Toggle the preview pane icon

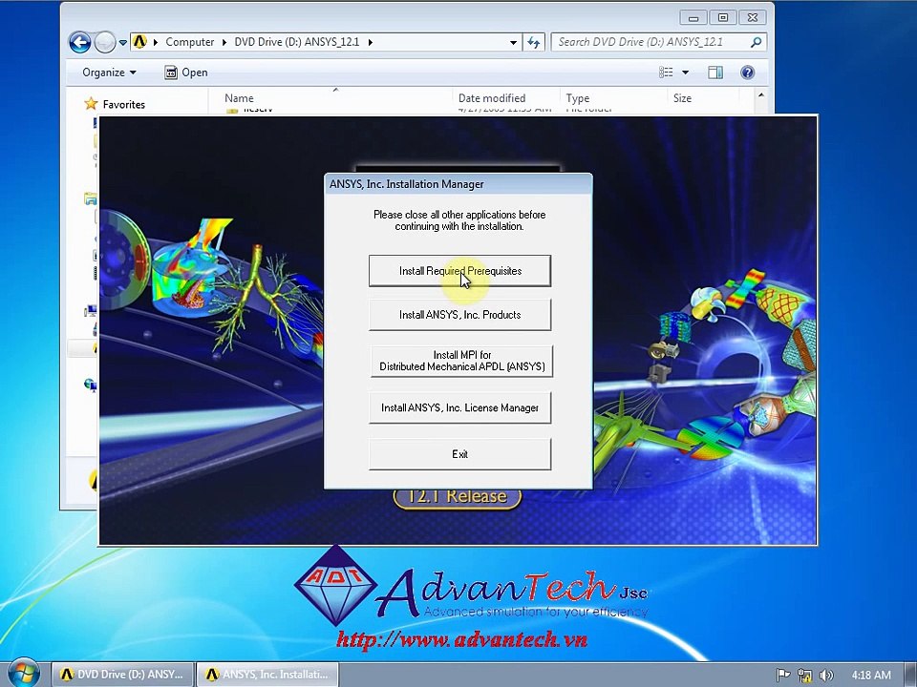tap(715, 73)
